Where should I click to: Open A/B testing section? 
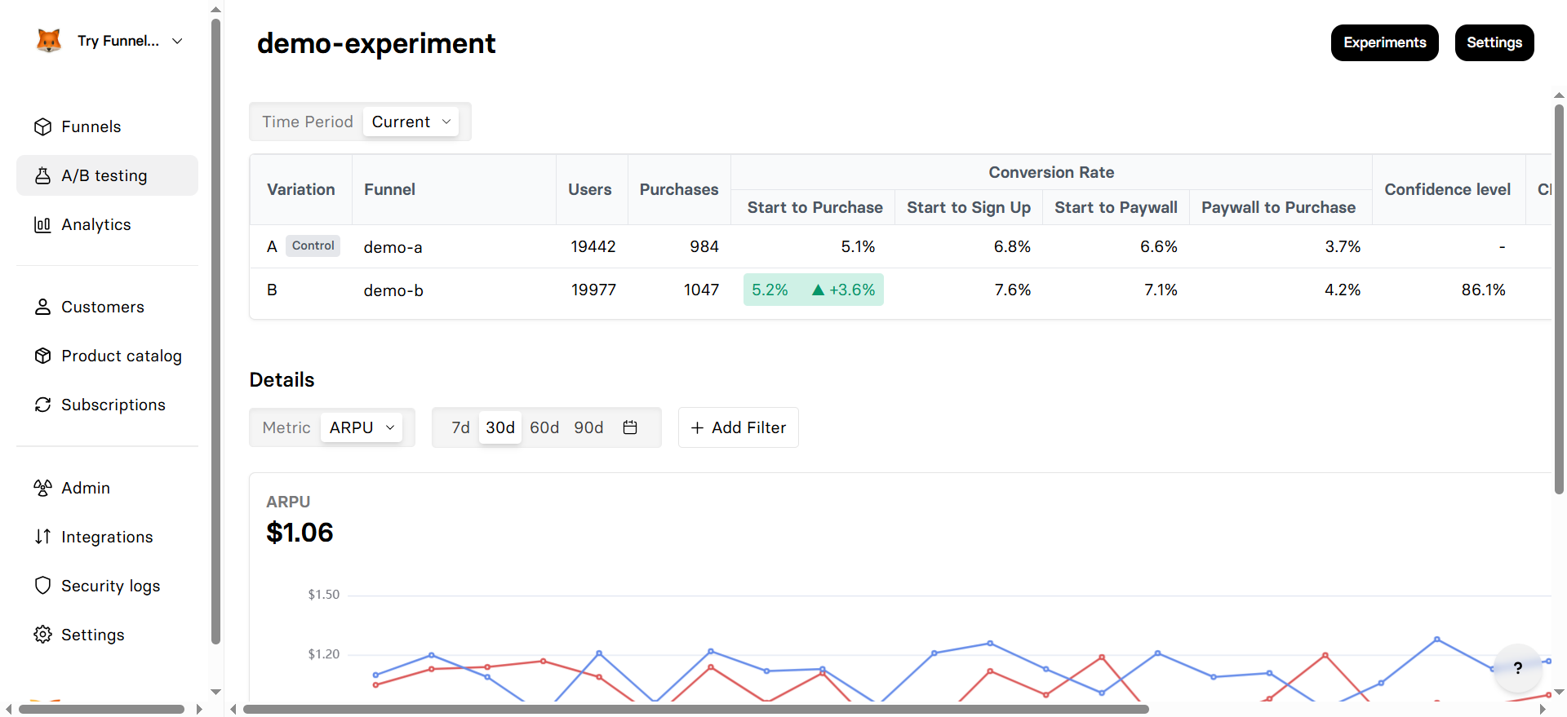[107, 175]
